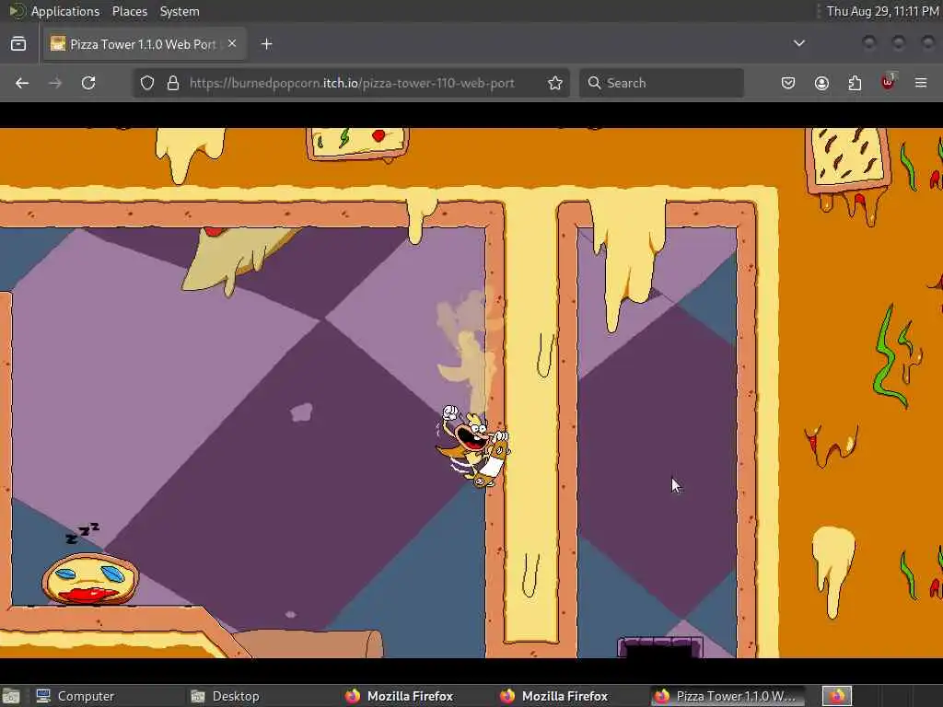Image resolution: width=943 pixels, height=707 pixels.
Task: Go back using the browser back arrow
Action: pos(22,83)
